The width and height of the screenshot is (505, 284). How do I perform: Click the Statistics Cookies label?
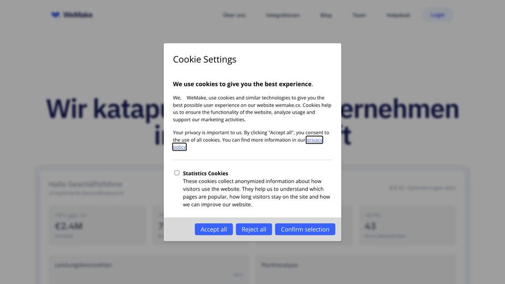click(205, 173)
